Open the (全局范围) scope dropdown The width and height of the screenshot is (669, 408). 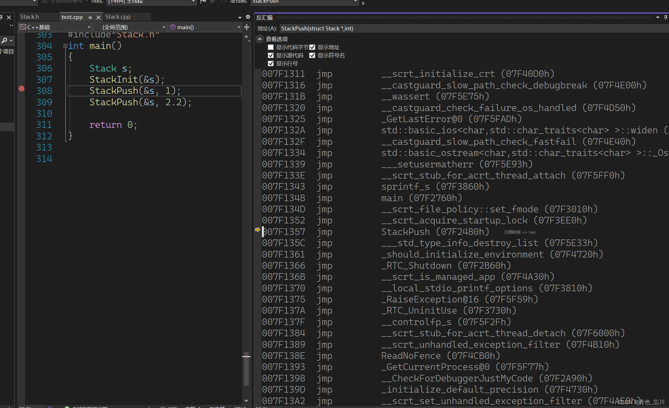coord(164,27)
